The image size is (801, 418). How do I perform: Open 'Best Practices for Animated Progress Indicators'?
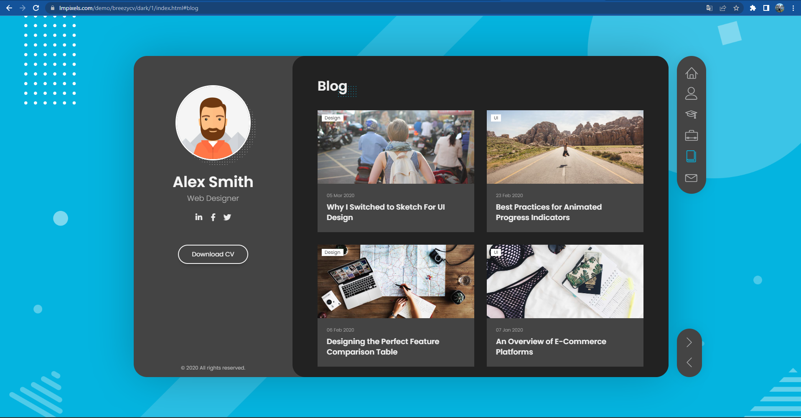point(549,212)
